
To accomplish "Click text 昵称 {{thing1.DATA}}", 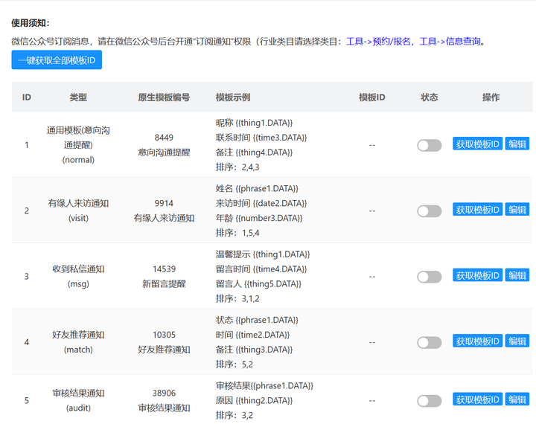I will point(254,123).
